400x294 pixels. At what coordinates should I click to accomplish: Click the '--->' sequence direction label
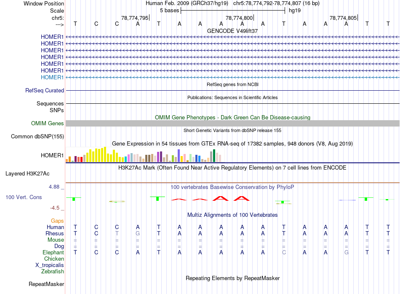coord(60,24)
